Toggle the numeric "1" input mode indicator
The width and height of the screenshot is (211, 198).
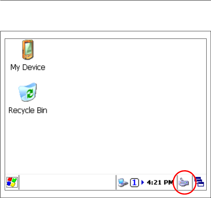(x=134, y=183)
